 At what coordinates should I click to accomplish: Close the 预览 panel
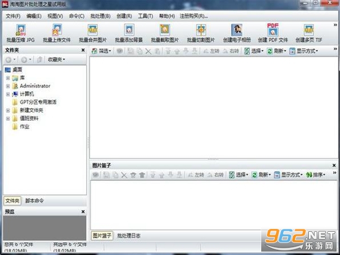pyautogui.click(x=83, y=211)
